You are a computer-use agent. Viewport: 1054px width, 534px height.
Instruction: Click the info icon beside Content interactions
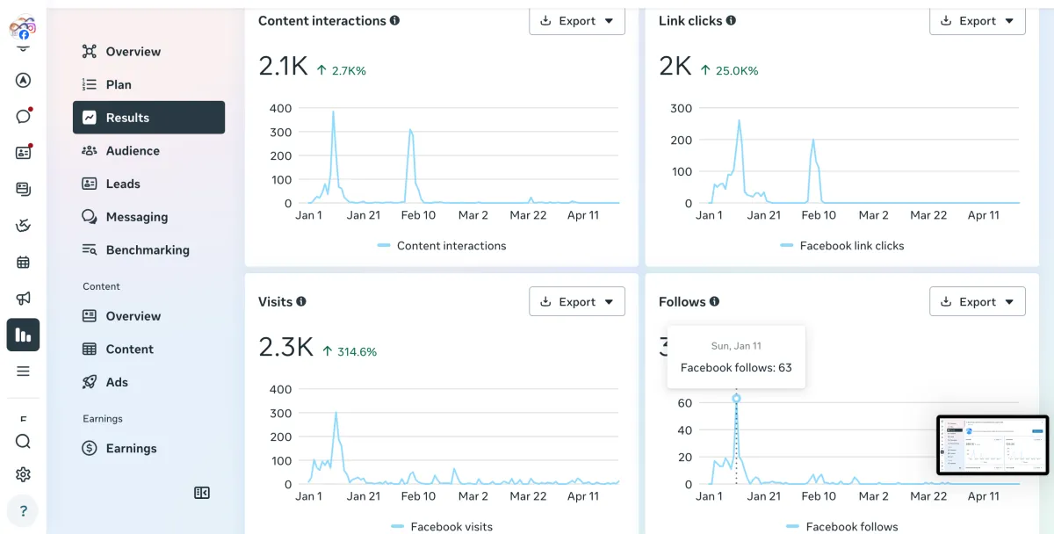[x=394, y=20]
